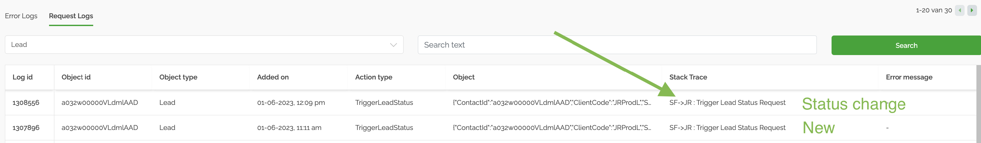Screen dimensions: 981x143
Task: Focus the Search text input field
Action: 617,45
